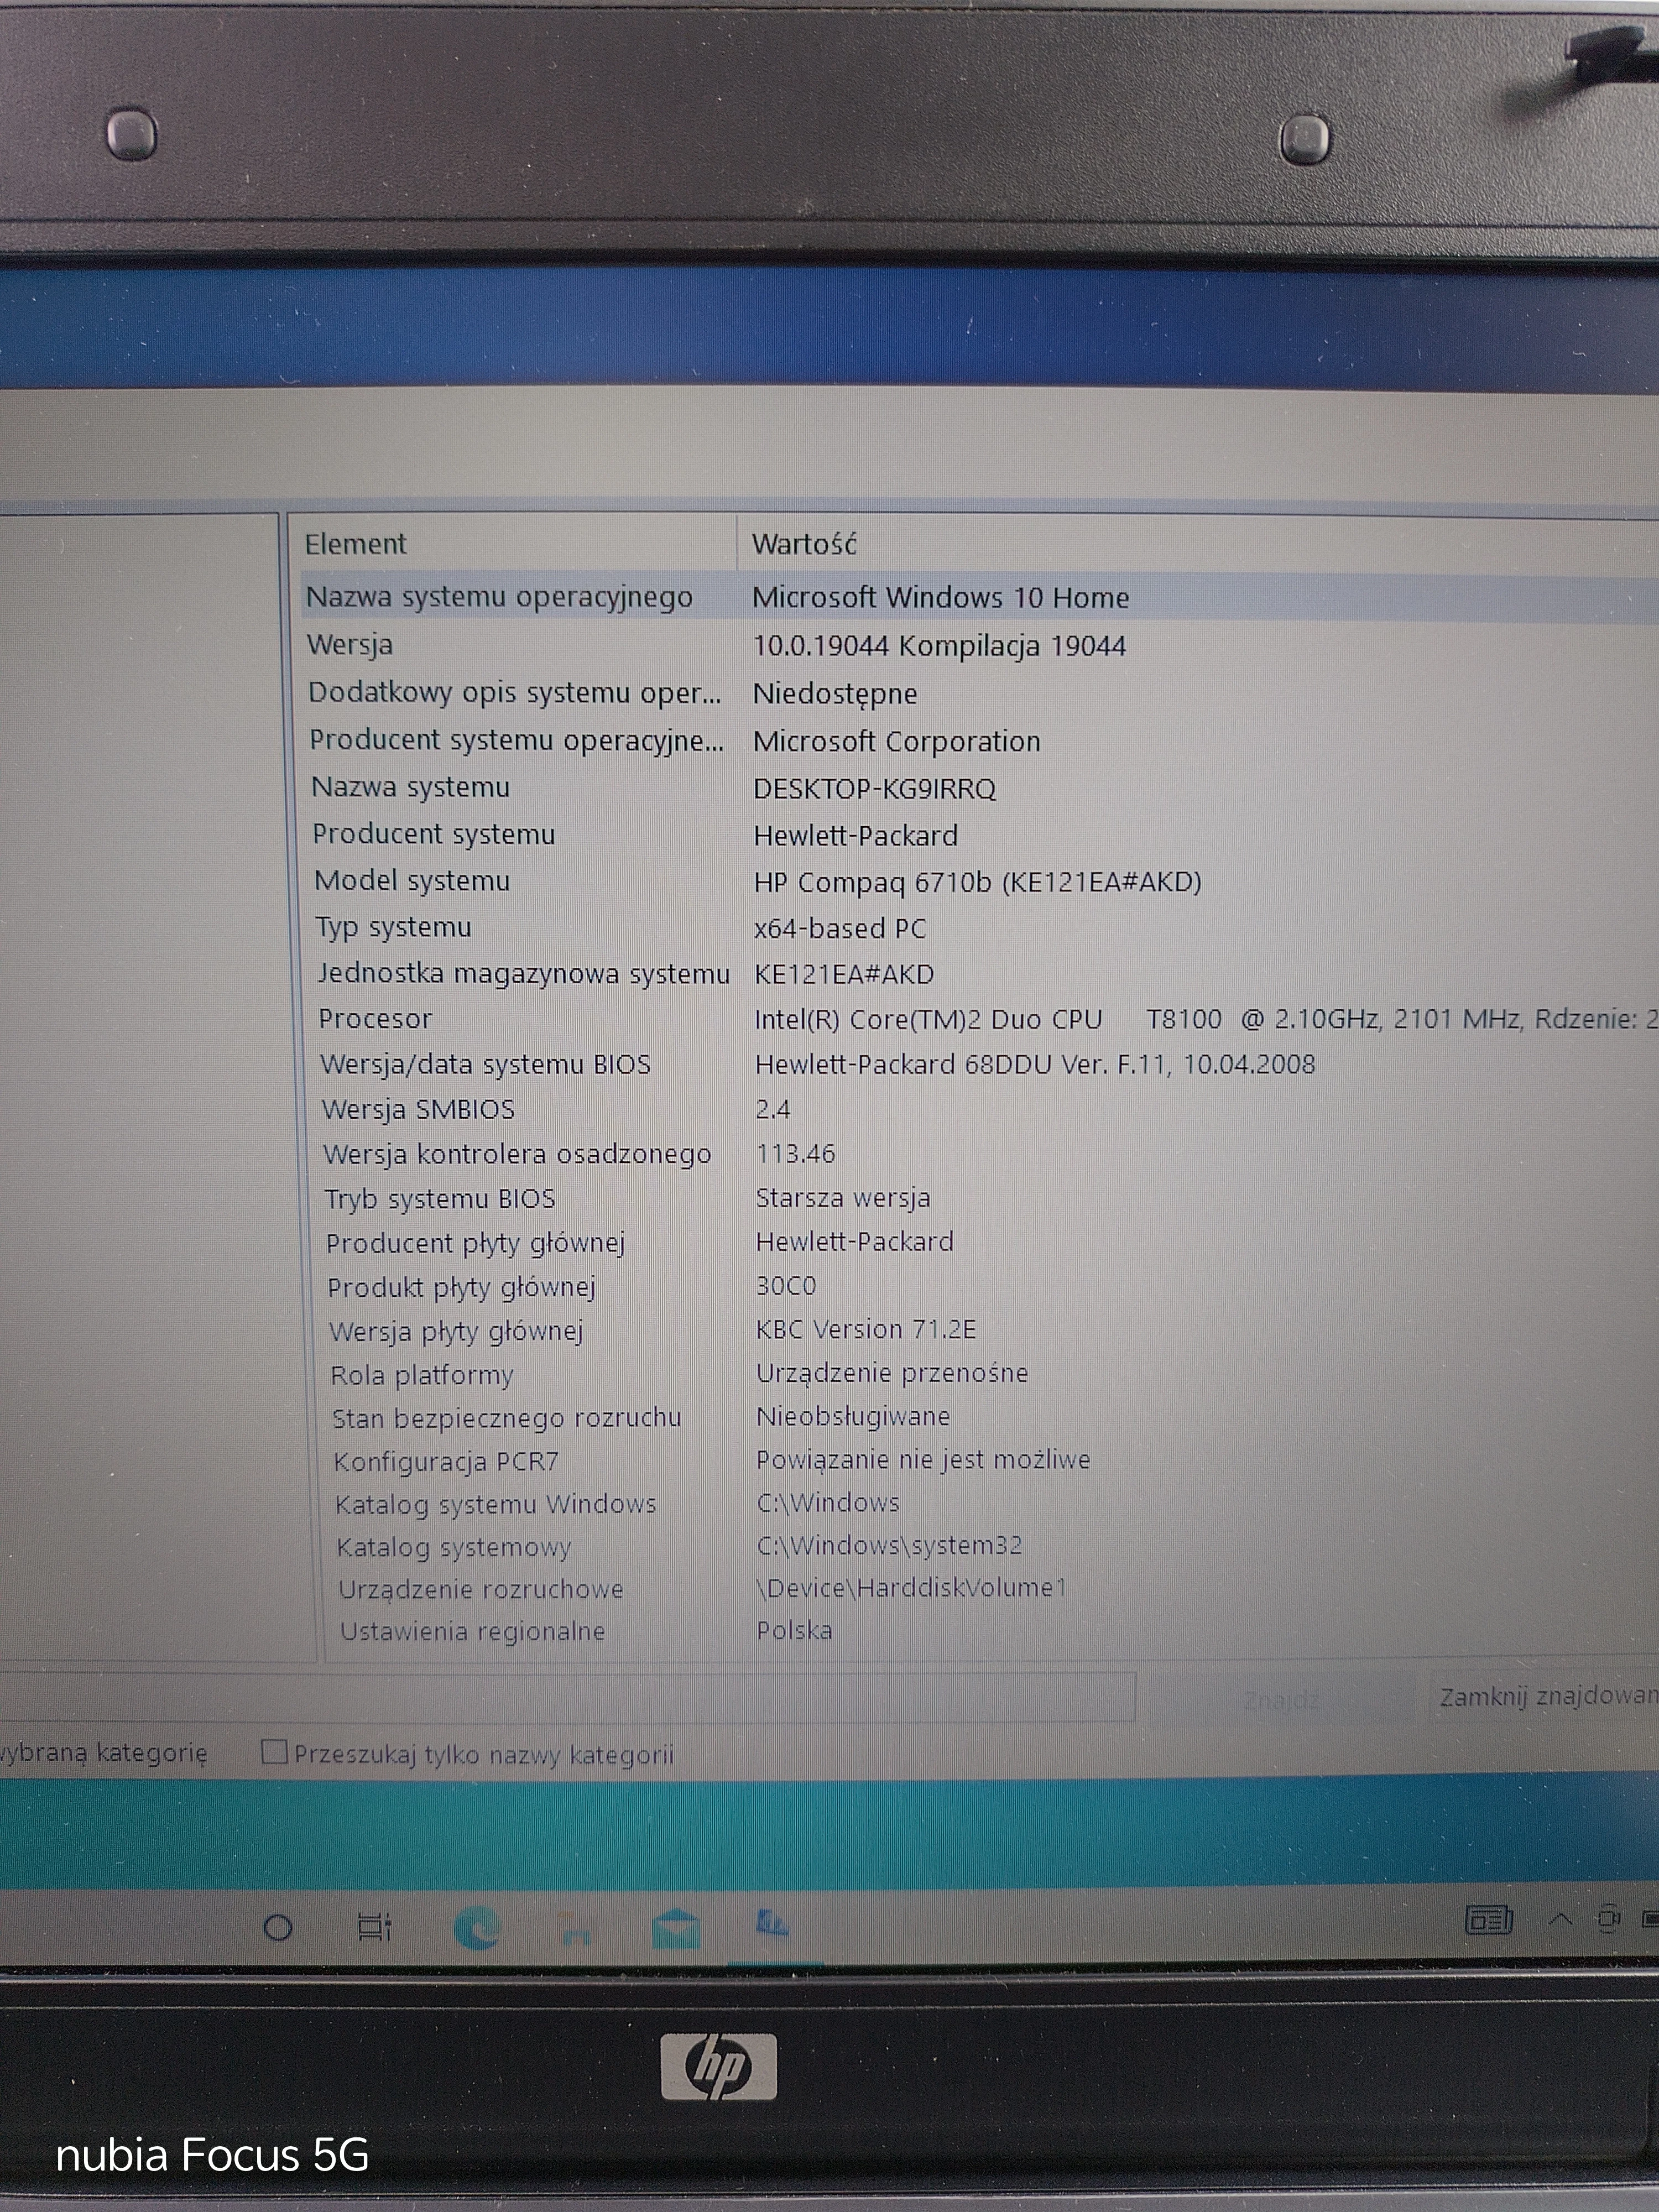The height and width of the screenshot is (2212, 1659).
Task: Click the tray icon next to chevron
Action: [1608, 1919]
